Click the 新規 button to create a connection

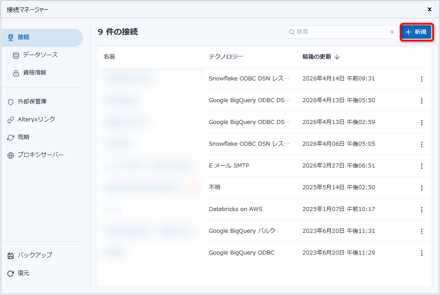tap(416, 32)
